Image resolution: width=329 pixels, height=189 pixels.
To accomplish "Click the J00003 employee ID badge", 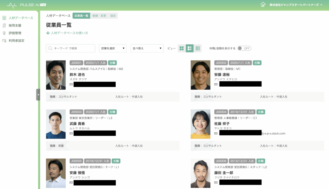I will tap(76, 112).
